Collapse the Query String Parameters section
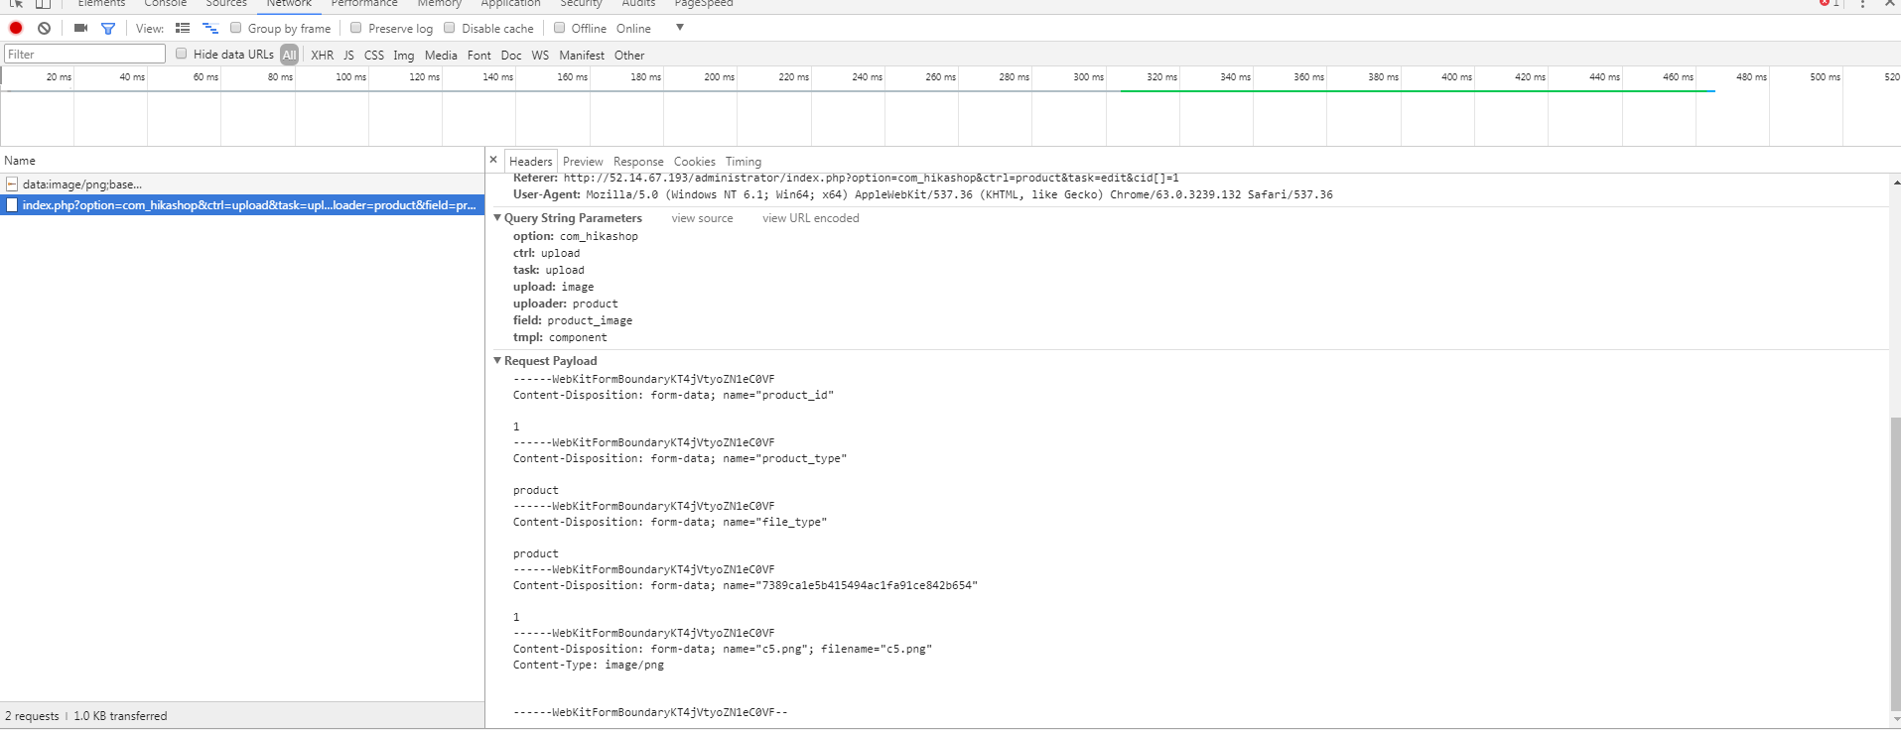 click(x=498, y=217)
